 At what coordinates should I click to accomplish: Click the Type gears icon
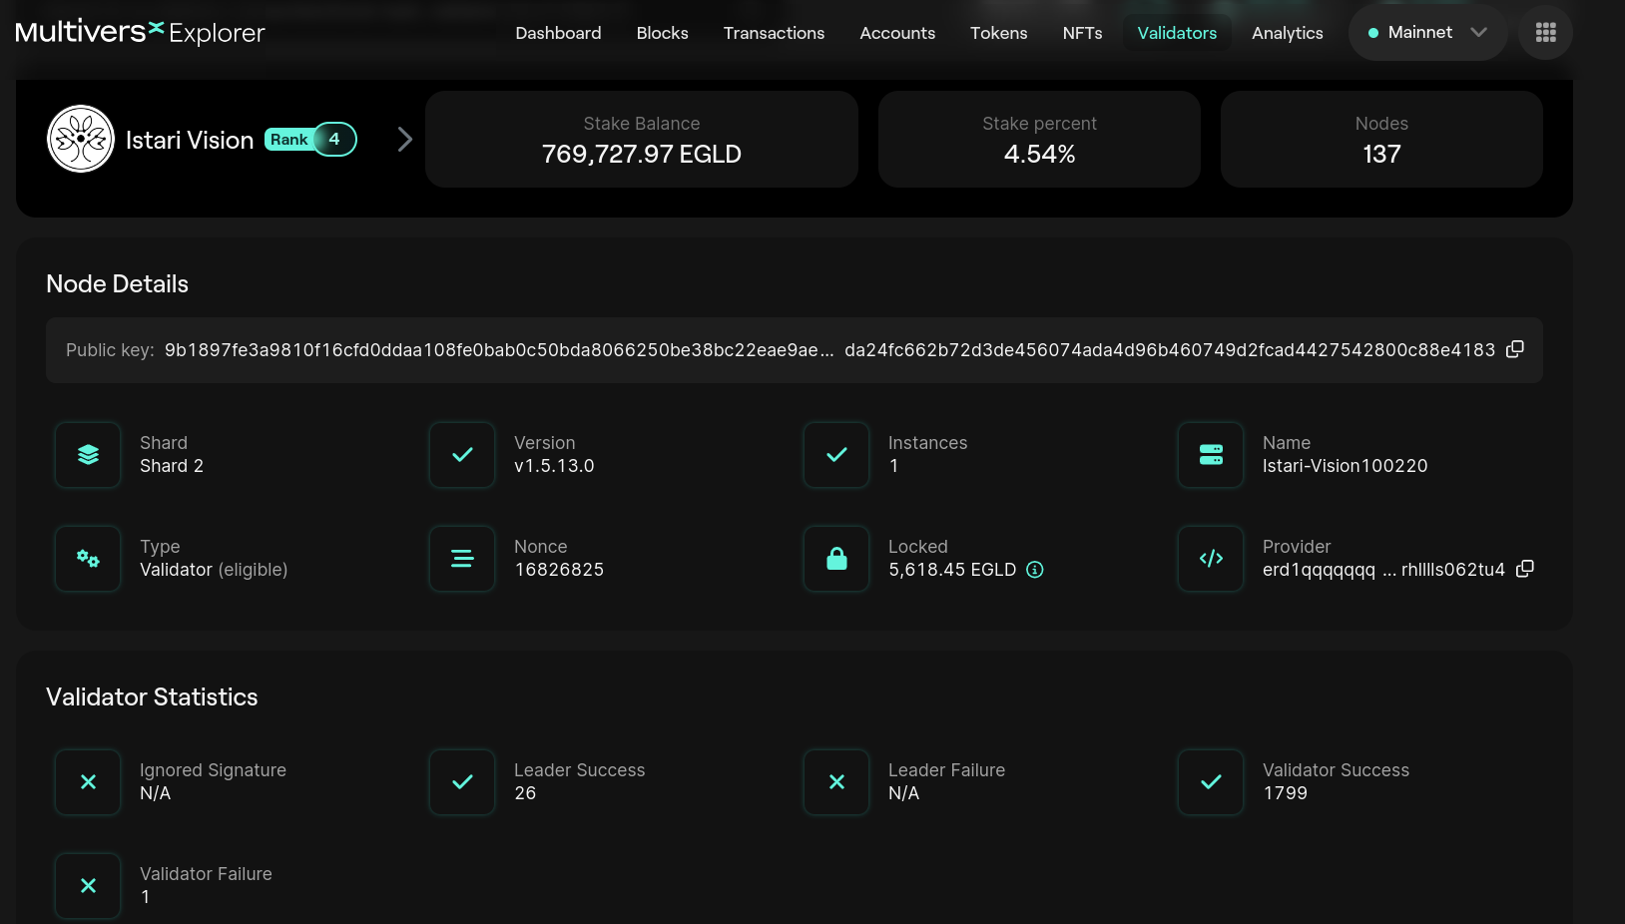(88, 559)
